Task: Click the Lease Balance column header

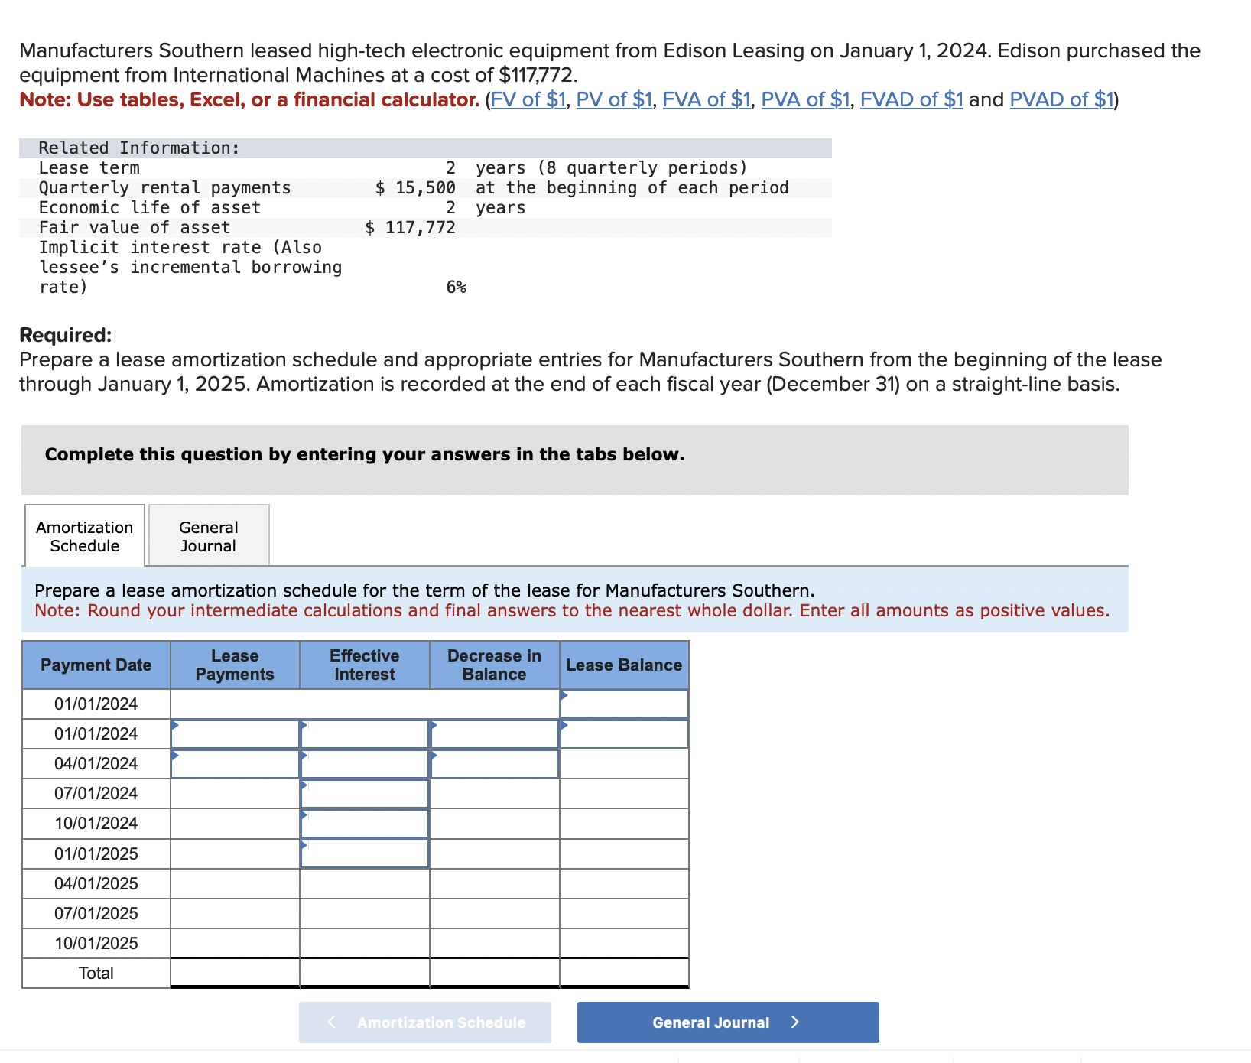Action: (x=624, y=665)
